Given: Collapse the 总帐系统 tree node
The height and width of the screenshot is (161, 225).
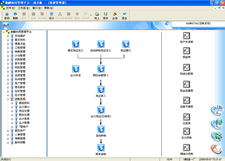Looking at the screenshot, I should pyautogui.click(x=8, y=99).
